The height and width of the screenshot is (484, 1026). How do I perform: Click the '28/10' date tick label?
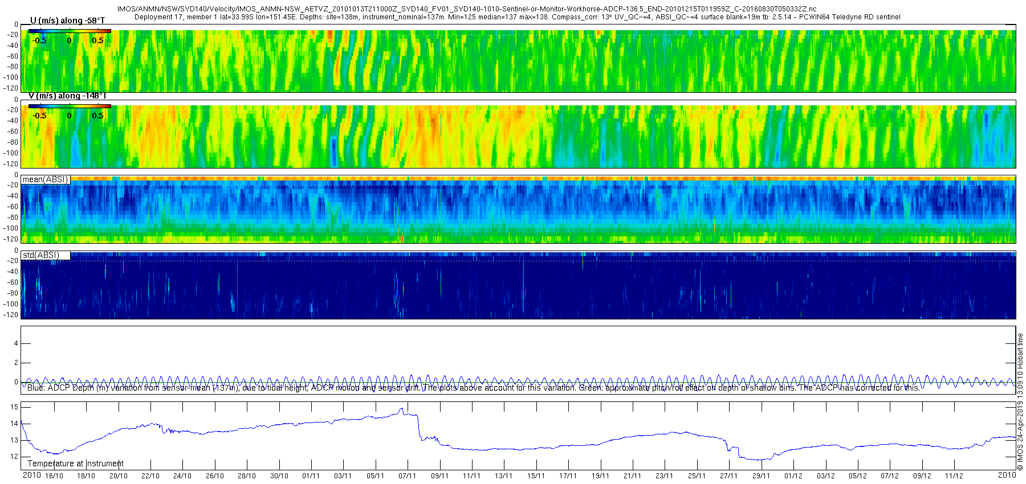click(247, 476)
